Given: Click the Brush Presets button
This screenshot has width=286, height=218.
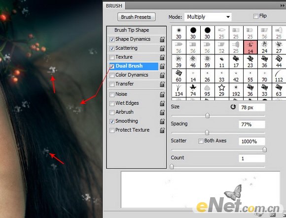Looking at the screenshot, I should (136, 17).
